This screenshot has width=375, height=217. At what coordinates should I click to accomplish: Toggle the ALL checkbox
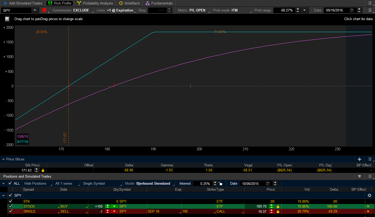coord(10,183)
